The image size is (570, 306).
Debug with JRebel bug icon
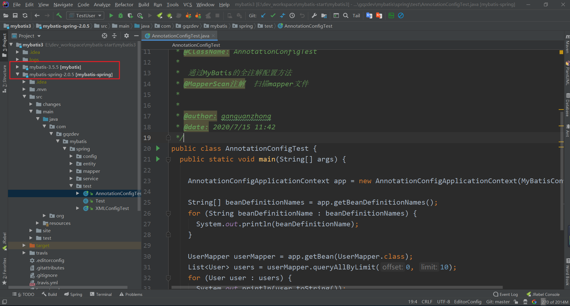click(169, 15)
